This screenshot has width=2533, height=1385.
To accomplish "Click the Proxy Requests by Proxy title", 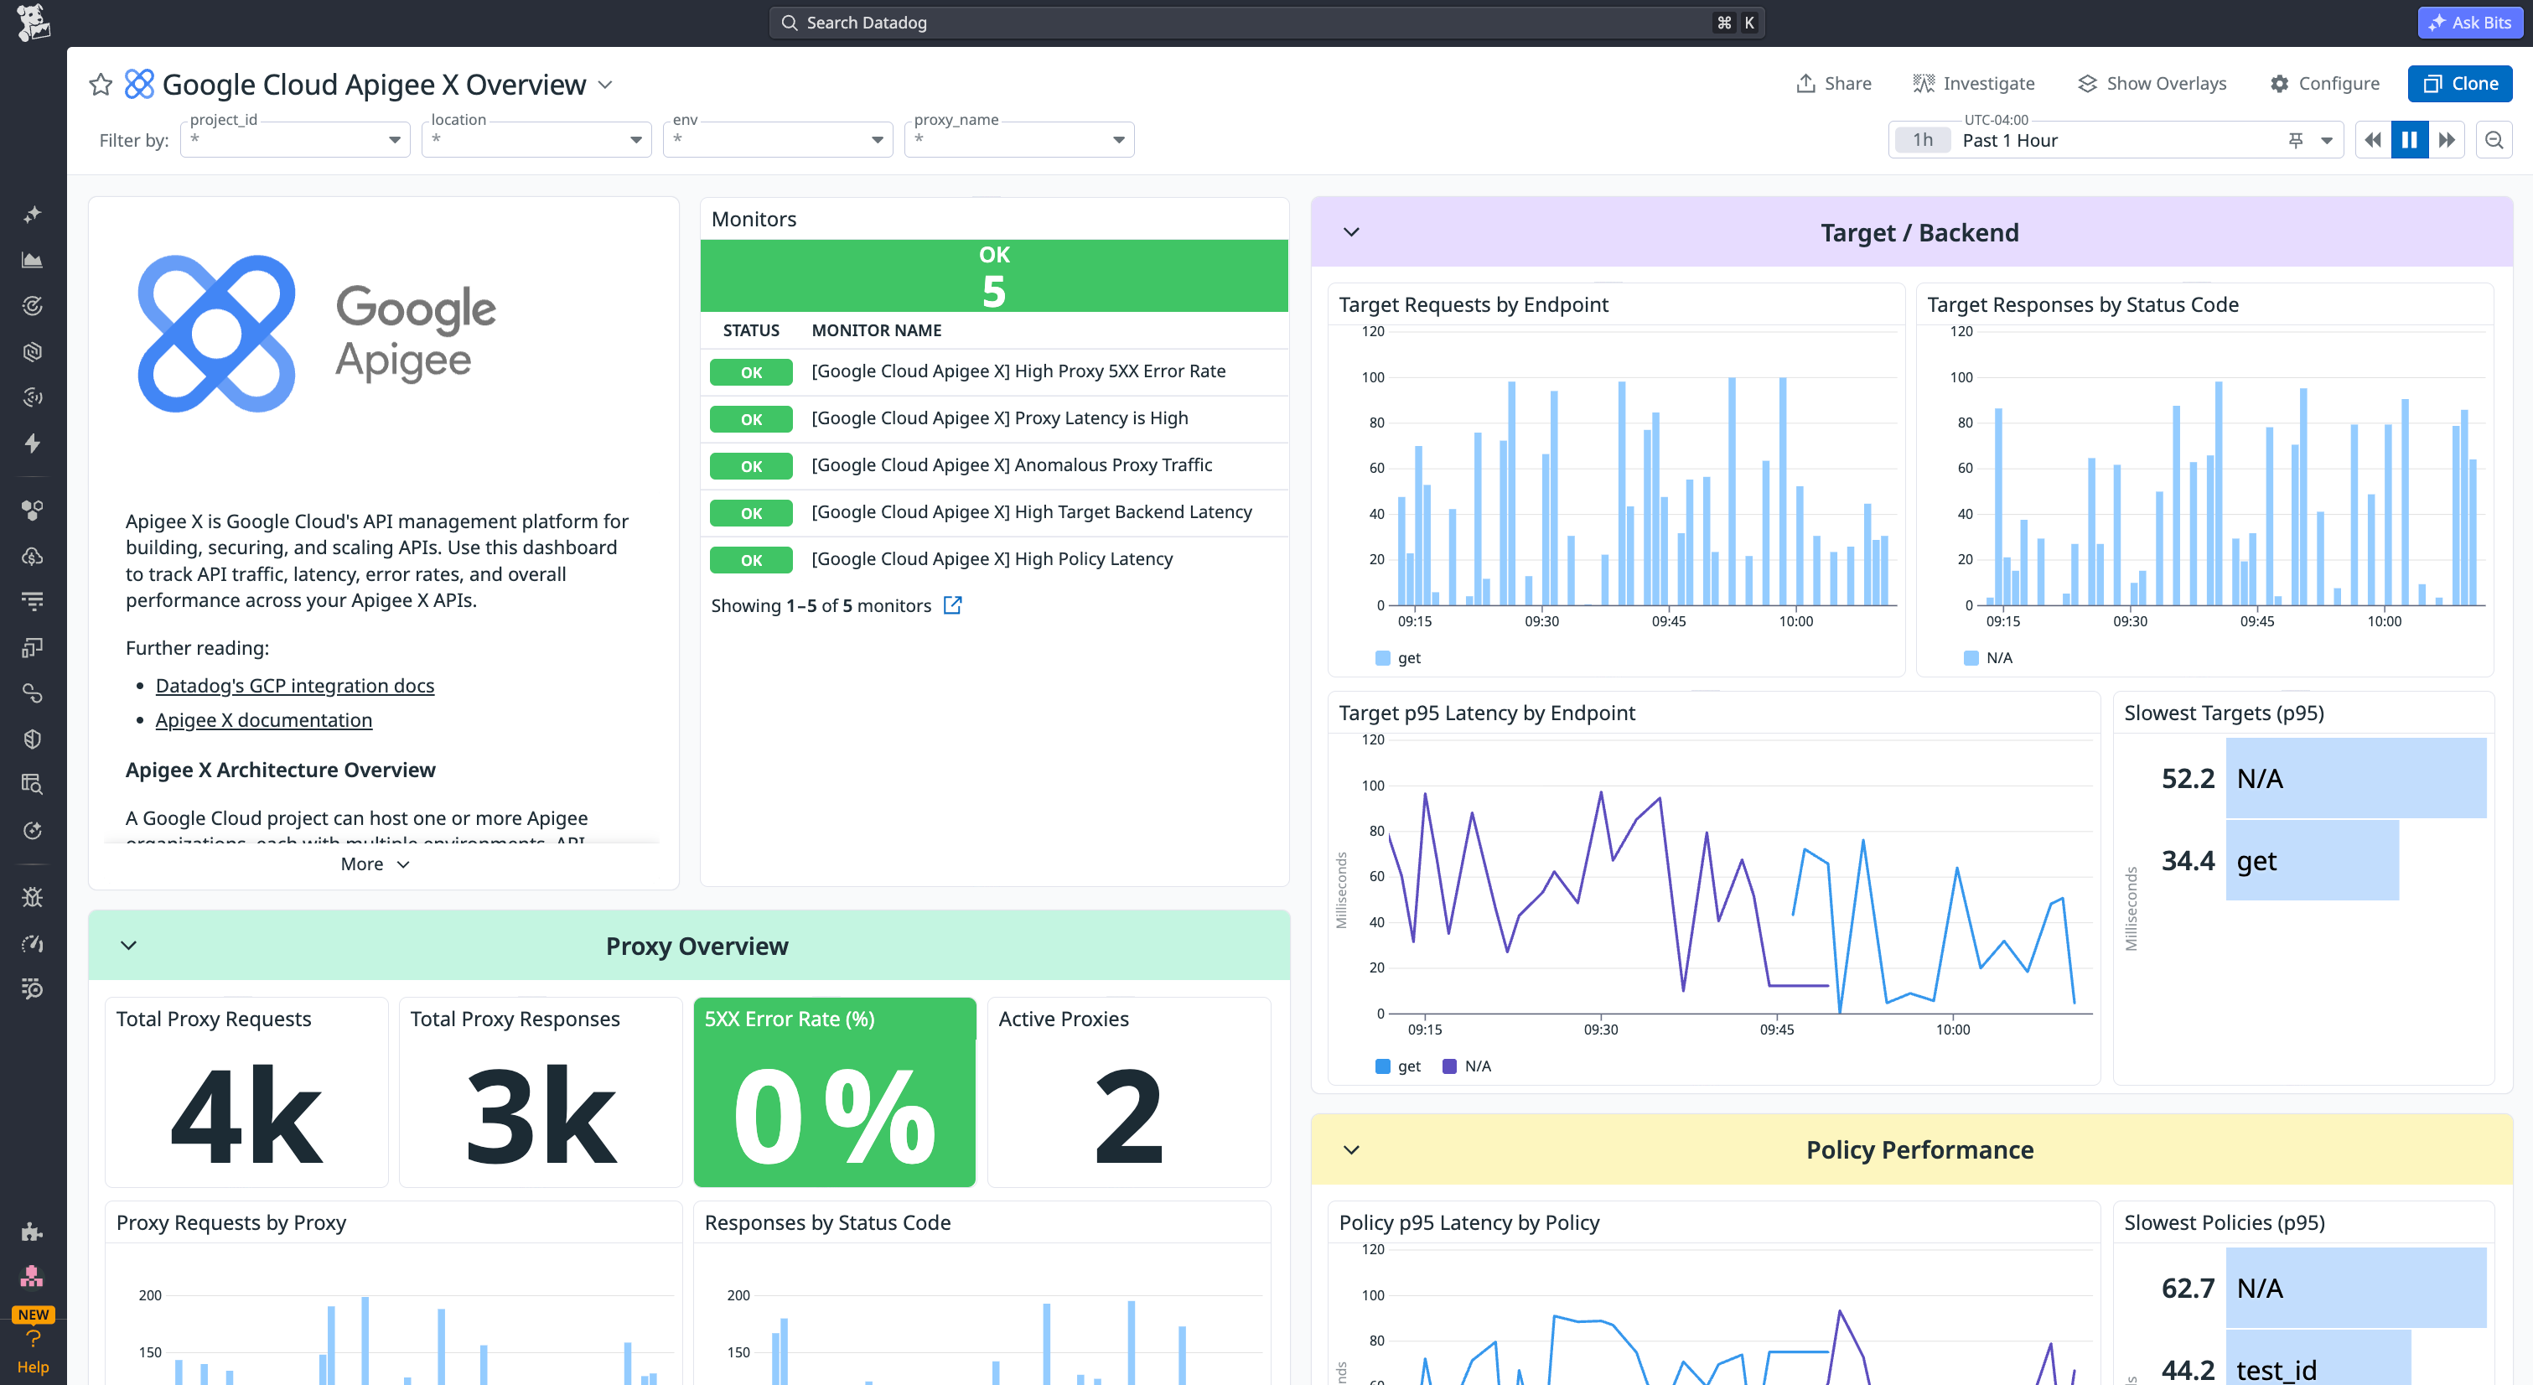I will coord(231,1222).
